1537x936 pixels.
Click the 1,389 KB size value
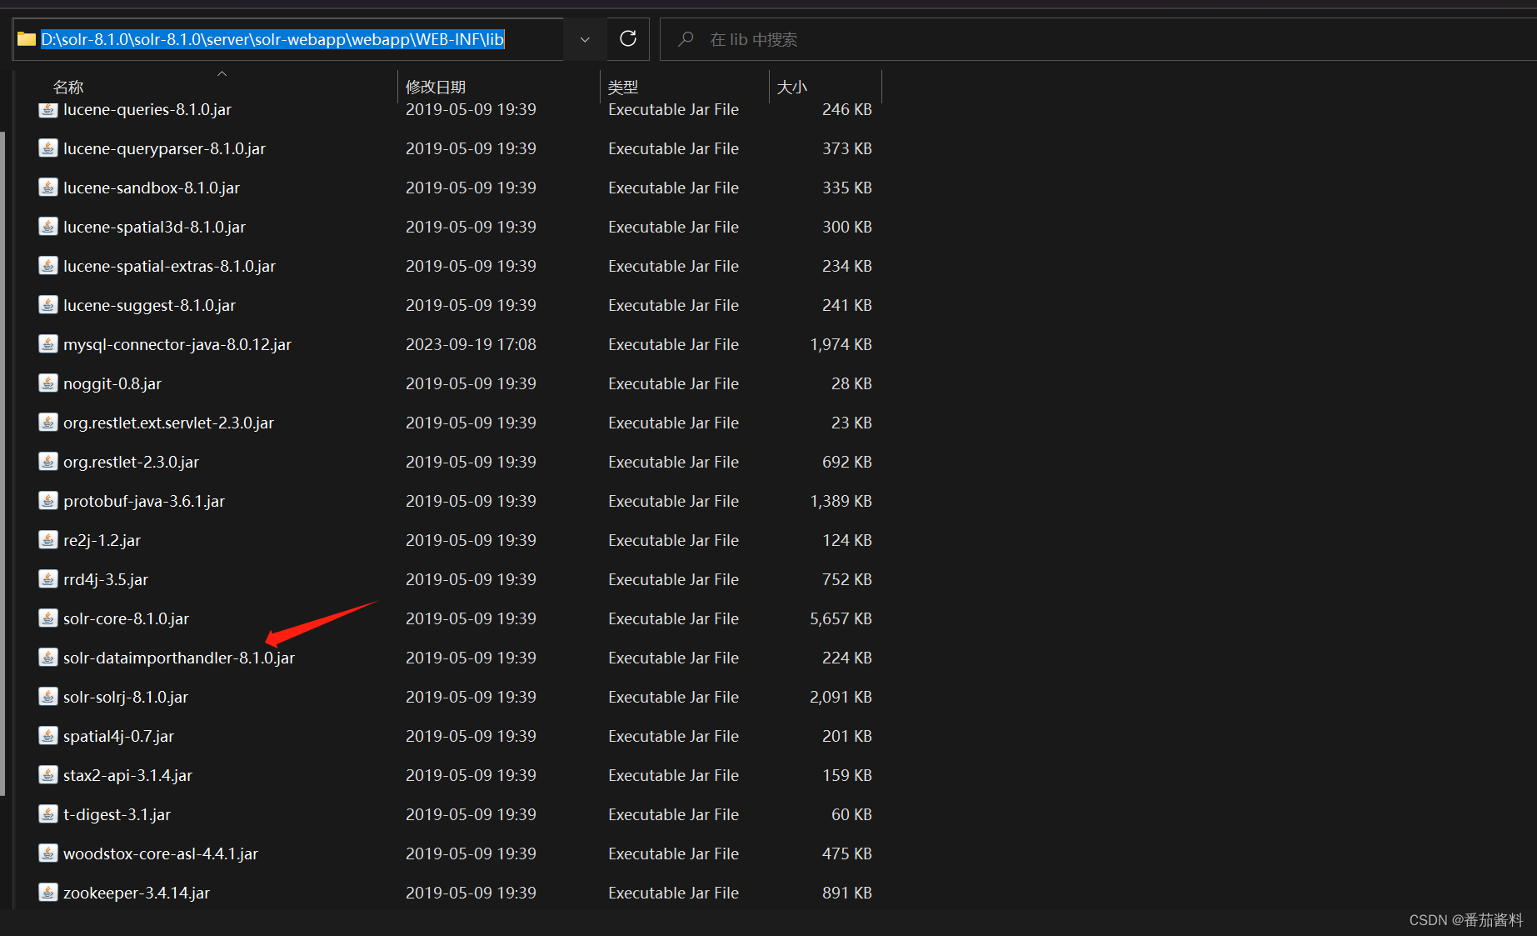841,501
